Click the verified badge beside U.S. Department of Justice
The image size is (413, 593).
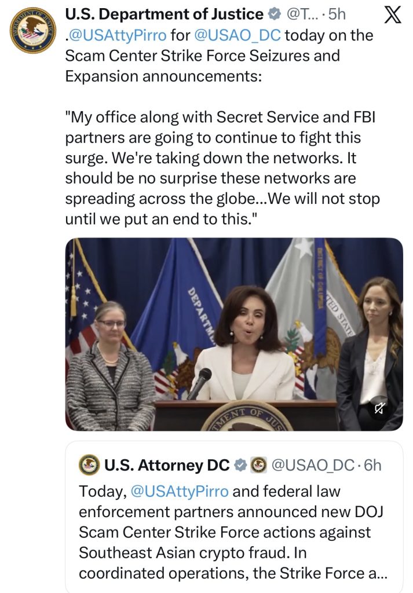[x=274, y=14]
